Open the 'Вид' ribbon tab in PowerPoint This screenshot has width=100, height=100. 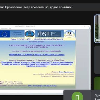click(x=10, y=28)
